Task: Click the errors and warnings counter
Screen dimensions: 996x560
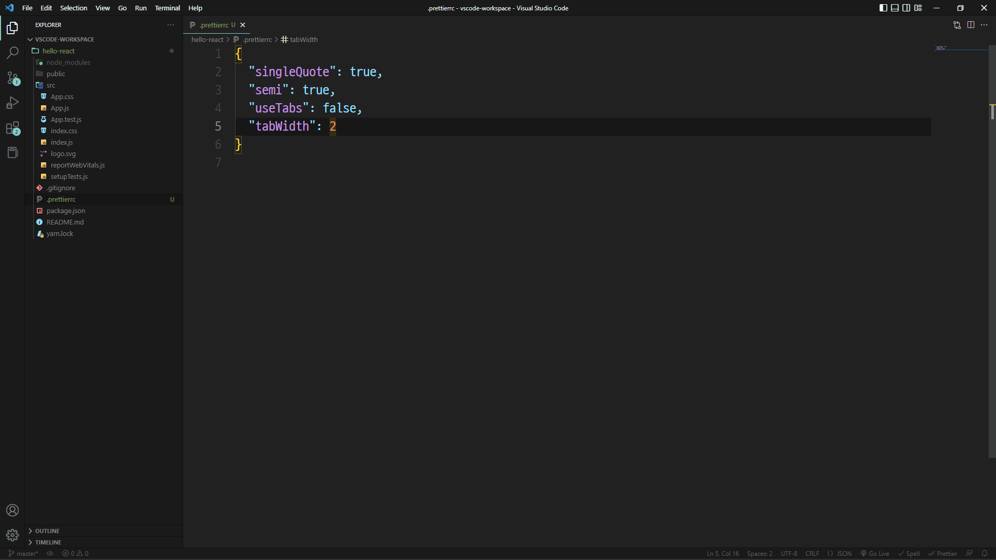Action: pyautogui.click(x=75, y=553)
